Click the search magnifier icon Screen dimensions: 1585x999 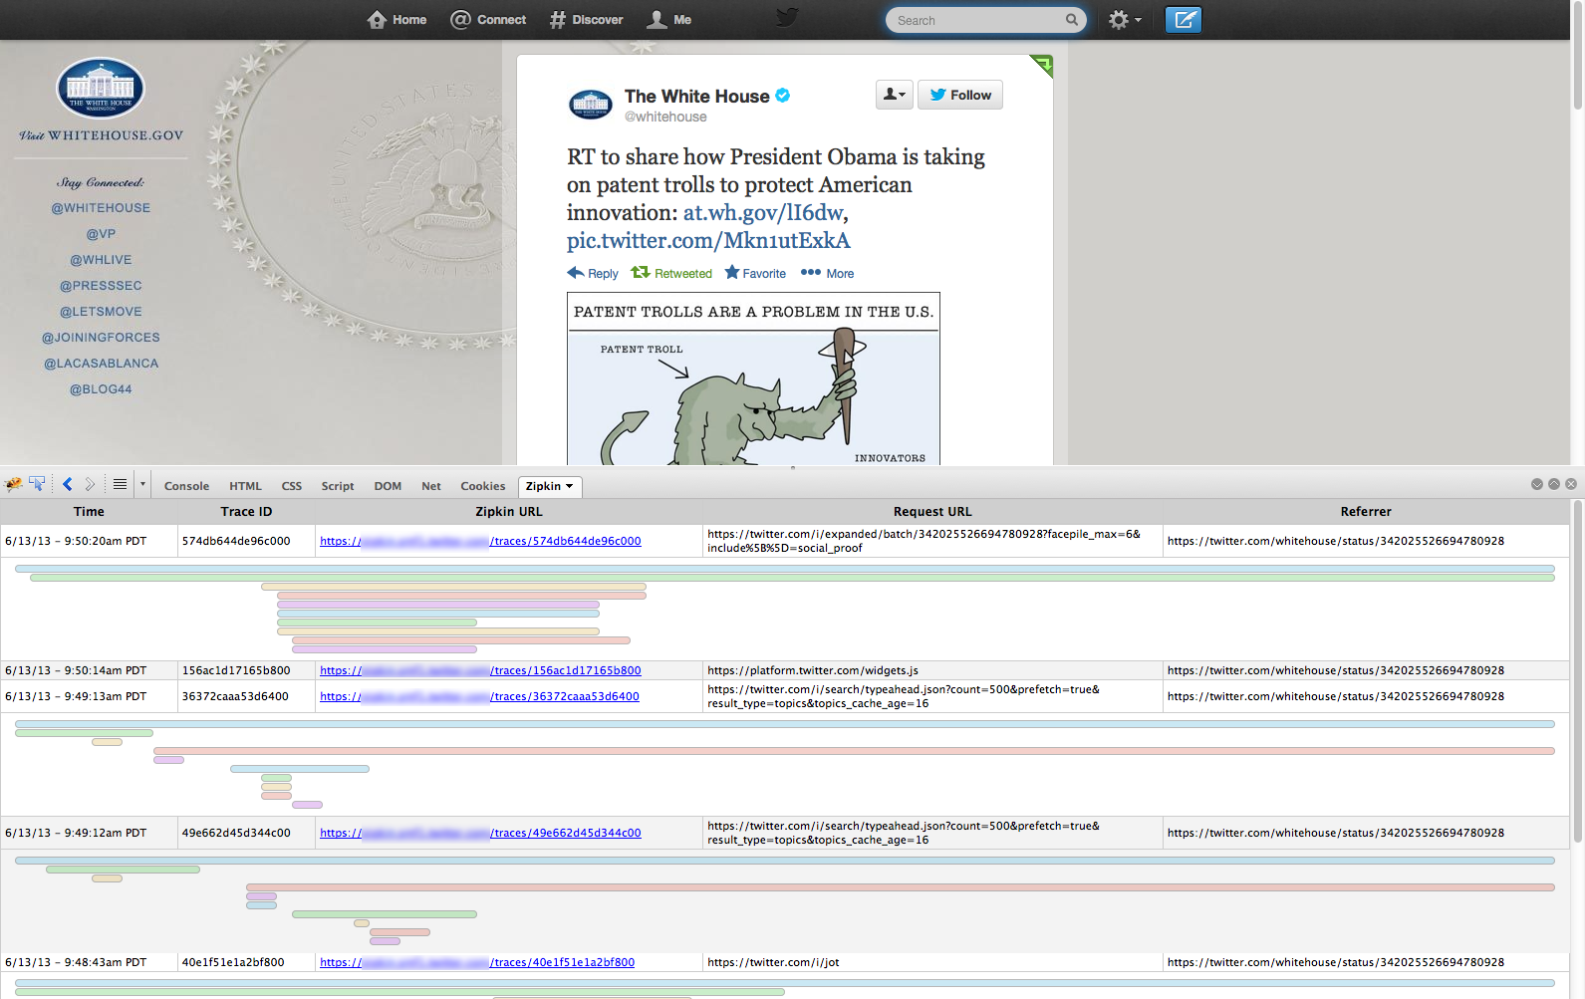pyautogui.click(x=1072, y=20)
